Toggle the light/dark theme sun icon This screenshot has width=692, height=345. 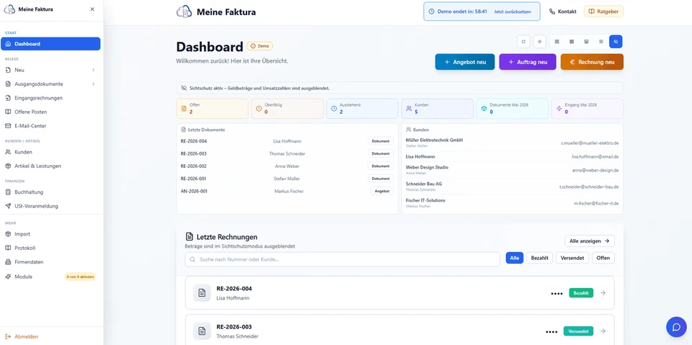(539, 42)
